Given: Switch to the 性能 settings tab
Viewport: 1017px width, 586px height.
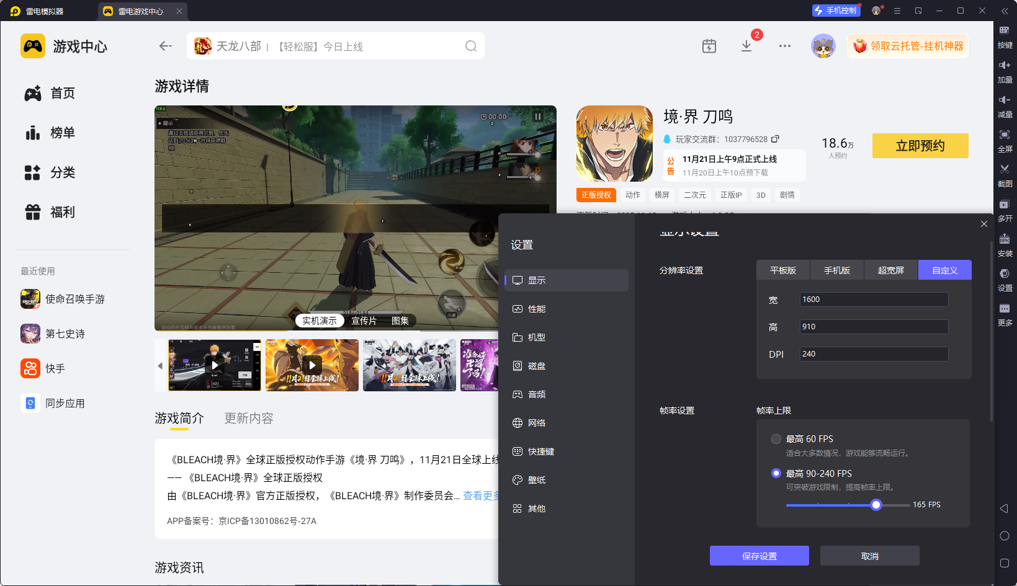Looking at the screenshot, I should 536,309.
